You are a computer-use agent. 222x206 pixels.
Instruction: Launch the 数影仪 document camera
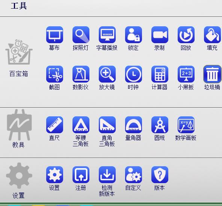coord(81,74)
